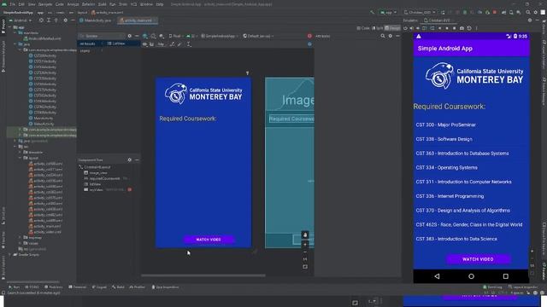Image resolution: width=547 pixels, height=307 pixels.
Task: Search attributes with magnifier icon
Action: pos(383,36)
